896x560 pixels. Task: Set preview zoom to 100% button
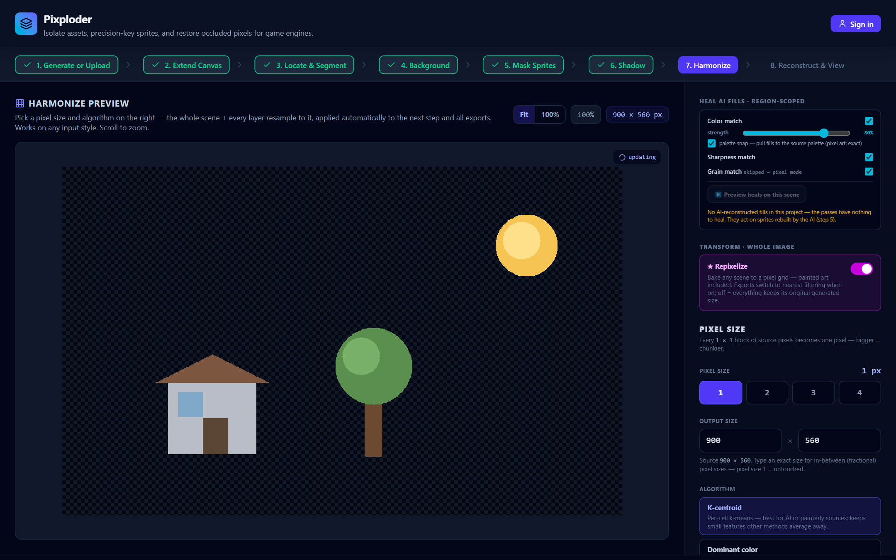click(550, 115)
